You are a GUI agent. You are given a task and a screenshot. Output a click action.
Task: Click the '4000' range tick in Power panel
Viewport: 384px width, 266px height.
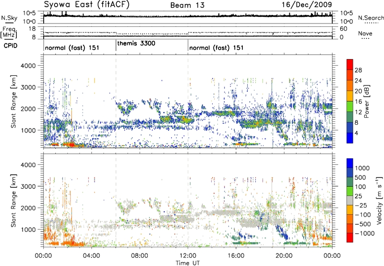click(28, 66)
